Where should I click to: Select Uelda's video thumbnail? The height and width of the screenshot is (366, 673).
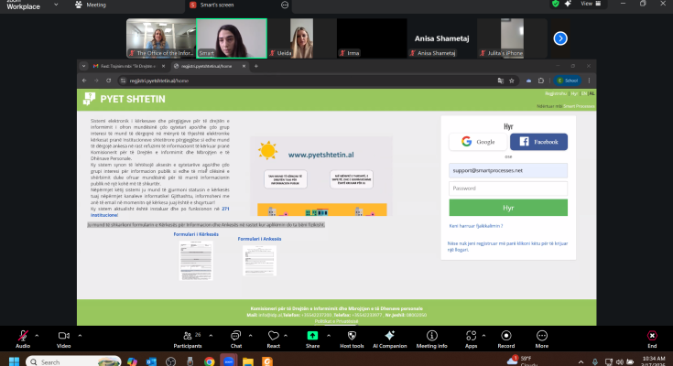[x=303, y=39]
